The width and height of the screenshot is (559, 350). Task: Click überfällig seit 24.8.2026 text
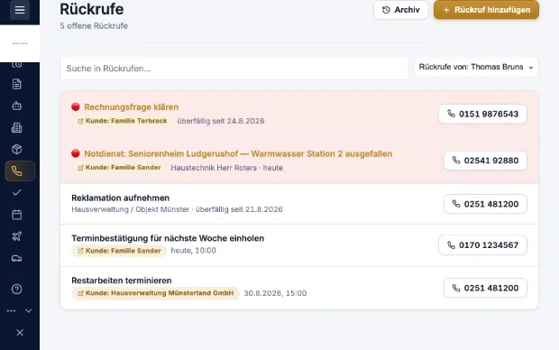(221, 121)
